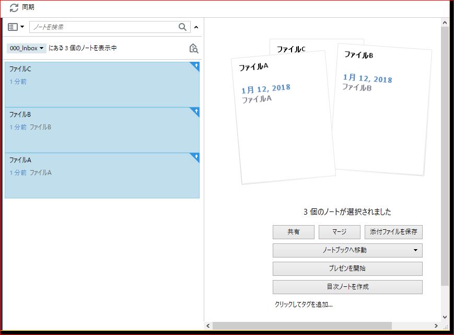Select the ファイルA note in the list

point(102,176)
